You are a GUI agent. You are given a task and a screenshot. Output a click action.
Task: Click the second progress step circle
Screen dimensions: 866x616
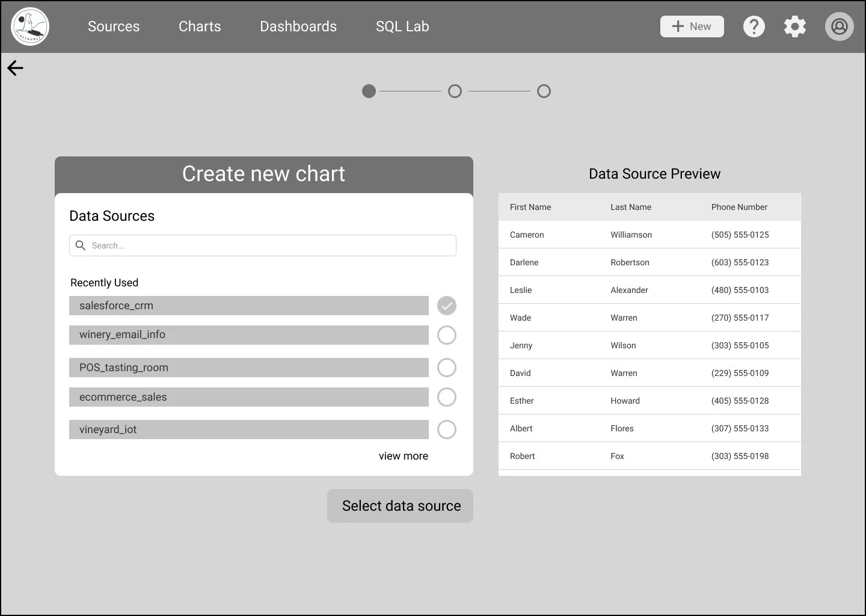pos(455,91)
